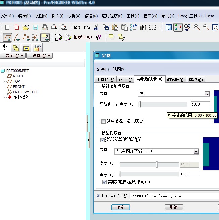This screenshot has height=220, width=219.
Task: Paste with the clipboard icon
Action: pyautogui.click(x=115, y=27)
